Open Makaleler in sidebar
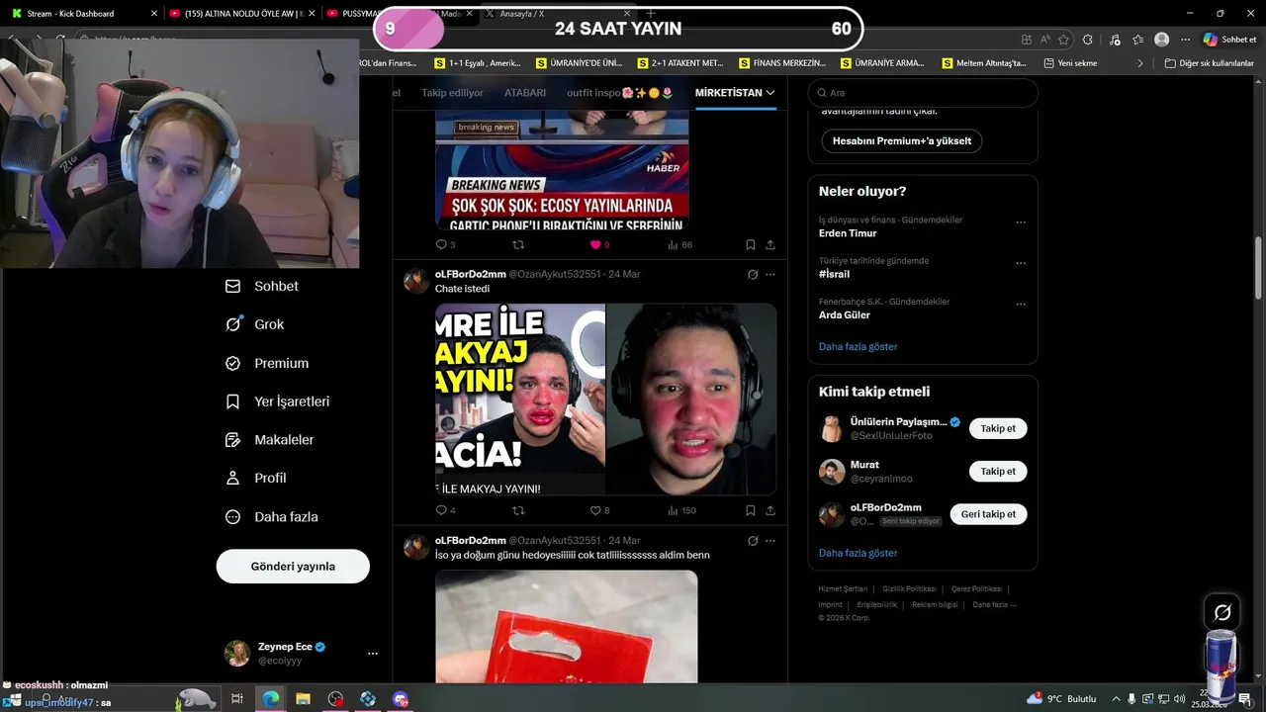The height and width of the screenshot is (712, 1266). [269, 439]
